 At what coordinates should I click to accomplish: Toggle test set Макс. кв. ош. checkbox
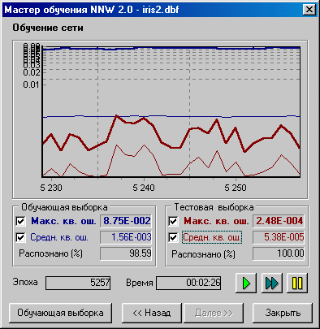click(x=173, y=221)
